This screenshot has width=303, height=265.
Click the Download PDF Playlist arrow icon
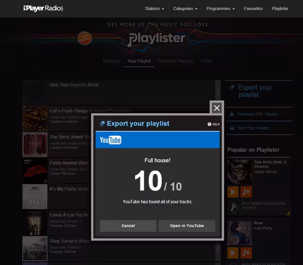pyautogui.click(x=232, y=114)
